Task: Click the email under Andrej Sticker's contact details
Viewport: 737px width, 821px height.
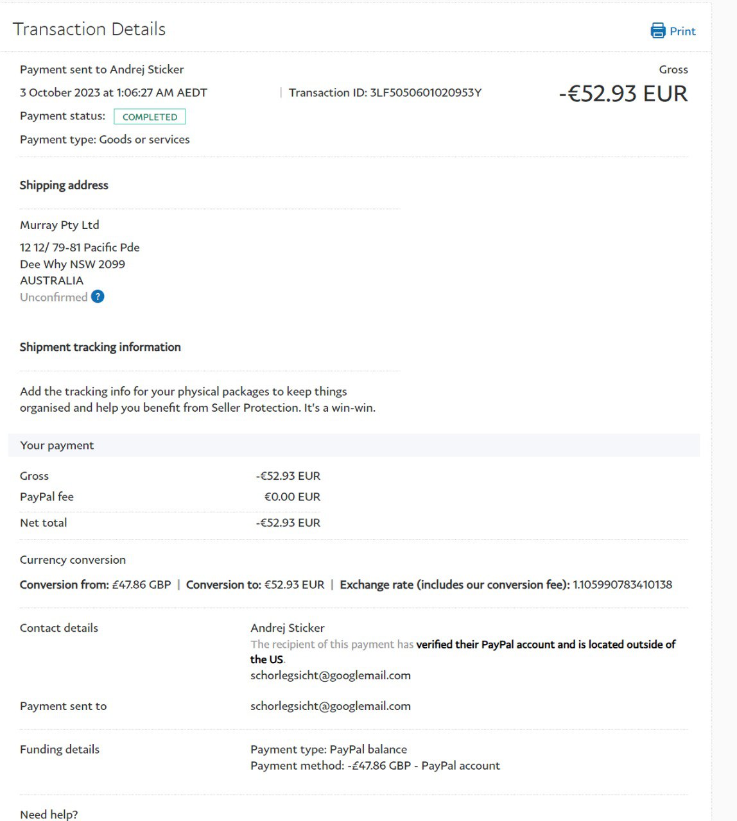Action: 330,675
